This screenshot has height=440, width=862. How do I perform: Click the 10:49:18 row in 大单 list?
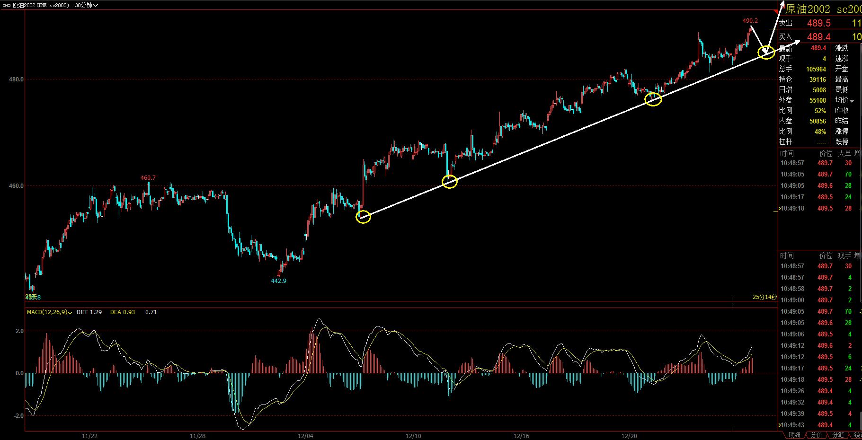[x=820, y=208]
